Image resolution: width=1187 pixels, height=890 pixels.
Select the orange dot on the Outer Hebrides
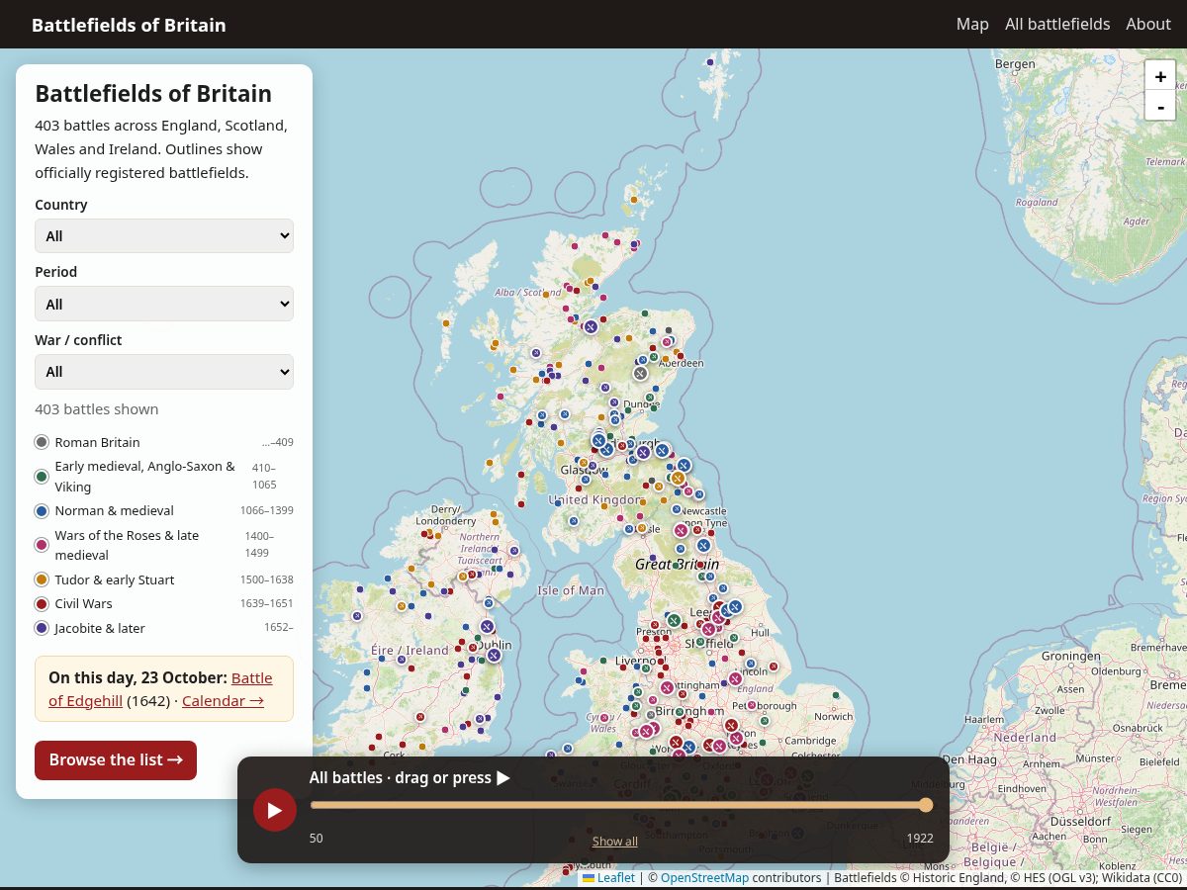click(446, 322)
